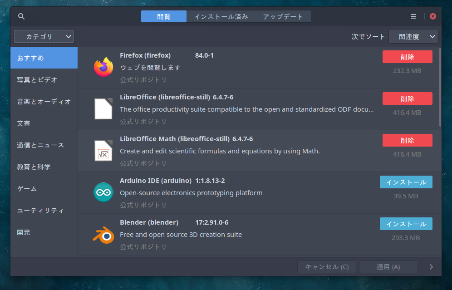Click the キャンセル (C) button

click(327, 267)
